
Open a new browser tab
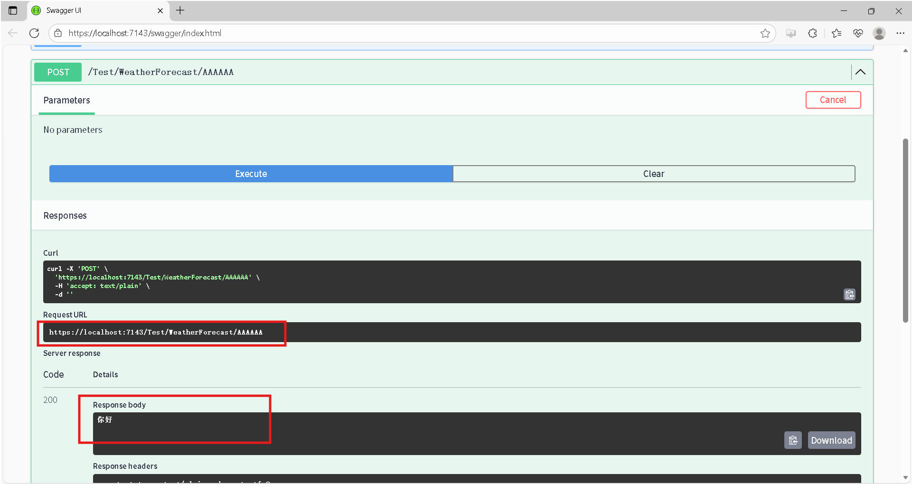pyautogui.click(x=180, y=10)
